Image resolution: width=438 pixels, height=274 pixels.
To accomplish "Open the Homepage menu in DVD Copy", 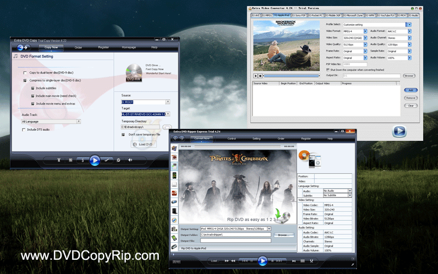I will coord(129,47).
